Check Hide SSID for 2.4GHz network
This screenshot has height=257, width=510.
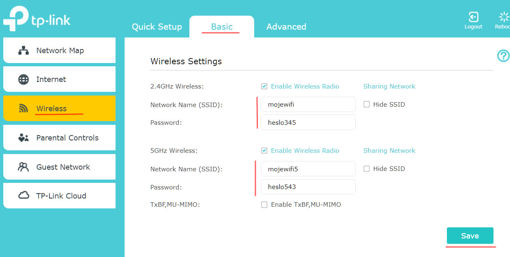tap(366, 105)
